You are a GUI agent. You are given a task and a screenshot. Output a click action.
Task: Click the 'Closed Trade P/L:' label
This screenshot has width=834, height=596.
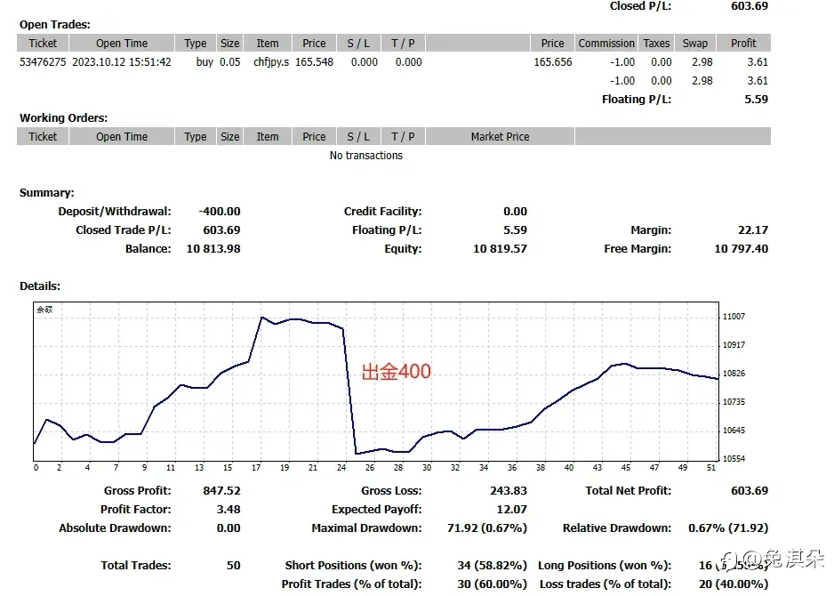point(124,230)
